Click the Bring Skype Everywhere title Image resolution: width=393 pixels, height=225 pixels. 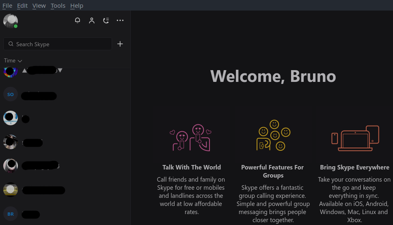(355, 167)
